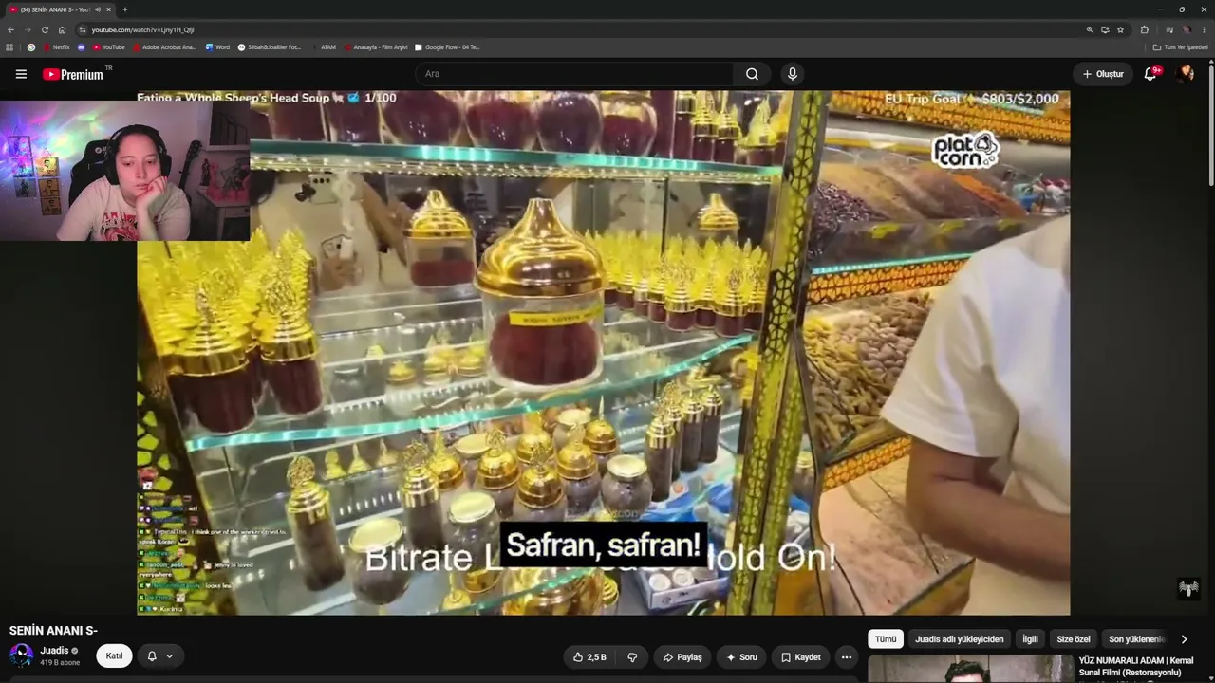This screenshot has width=1215, height=683.
Task: Select the 'Juadis adlı yükleyiciden' chip
Action: (x=959, y=639)
